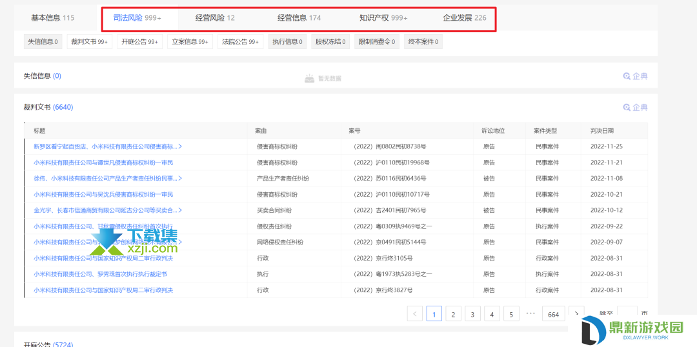Click the 案号 column header

(x=354, y=131)
